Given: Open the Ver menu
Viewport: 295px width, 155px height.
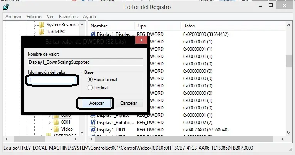Looking at the screenshot, I should pos(50,17).
